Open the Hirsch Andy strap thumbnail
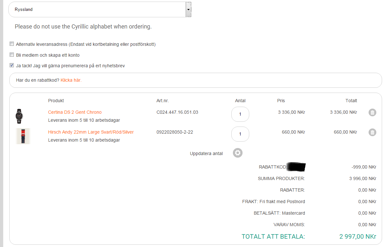This screenshot has width=384, height=247. 23,136
